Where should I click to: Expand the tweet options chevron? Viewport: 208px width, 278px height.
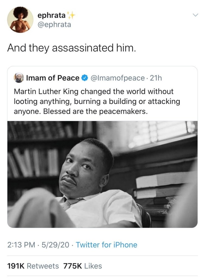195,15
